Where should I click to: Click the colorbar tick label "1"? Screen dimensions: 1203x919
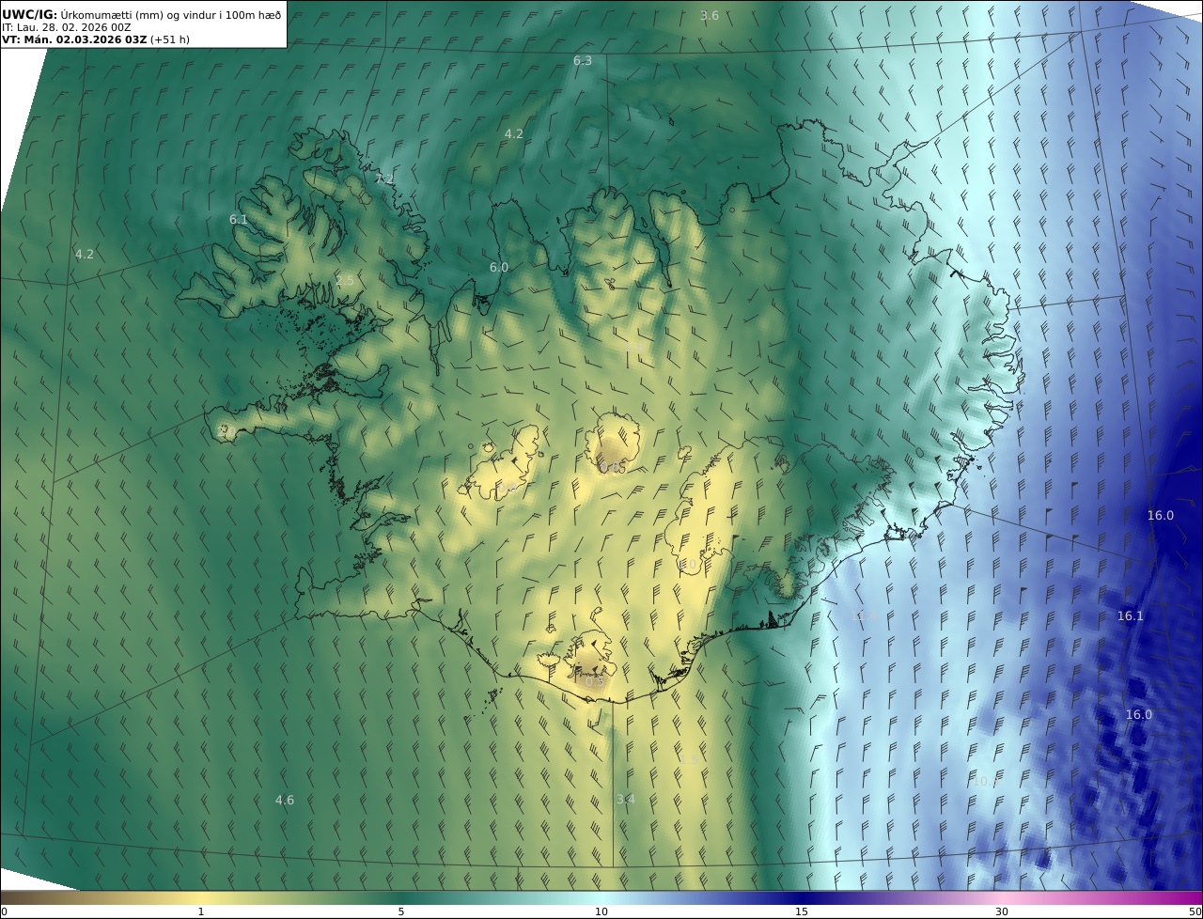[201, 911]
